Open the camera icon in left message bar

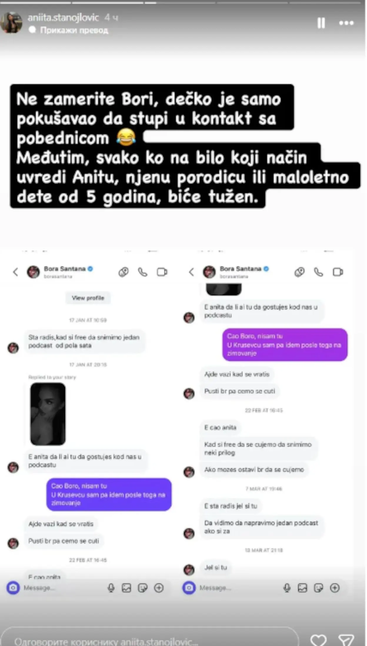pyautogui.click(x=13, y=588)
